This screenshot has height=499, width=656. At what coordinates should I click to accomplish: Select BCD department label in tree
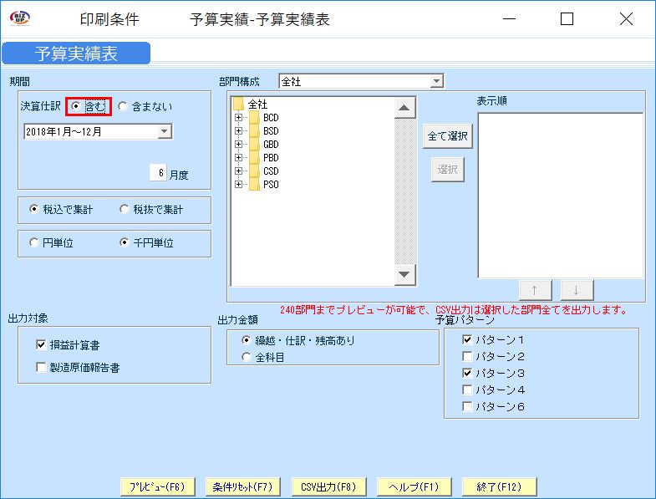pos(271,118)
